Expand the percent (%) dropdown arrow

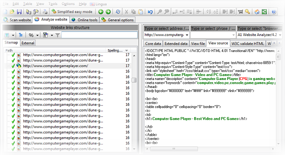point(37,35)
